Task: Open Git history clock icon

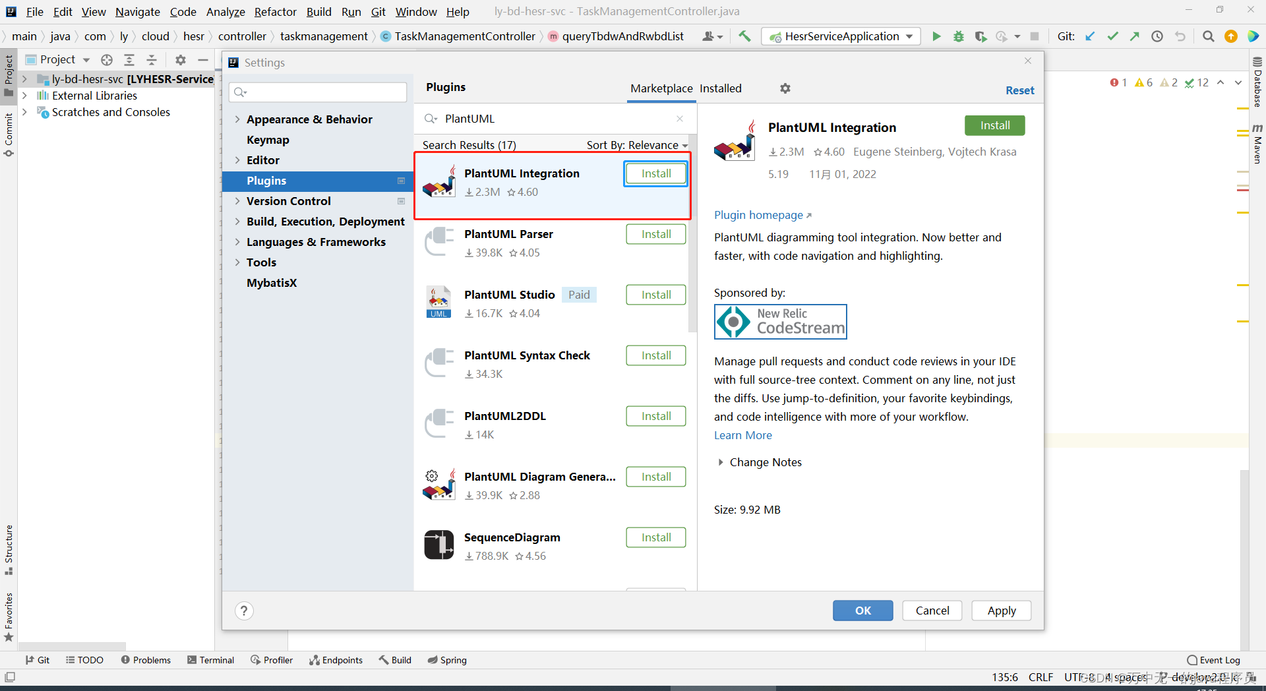Action: click(x=1157, y=36)
